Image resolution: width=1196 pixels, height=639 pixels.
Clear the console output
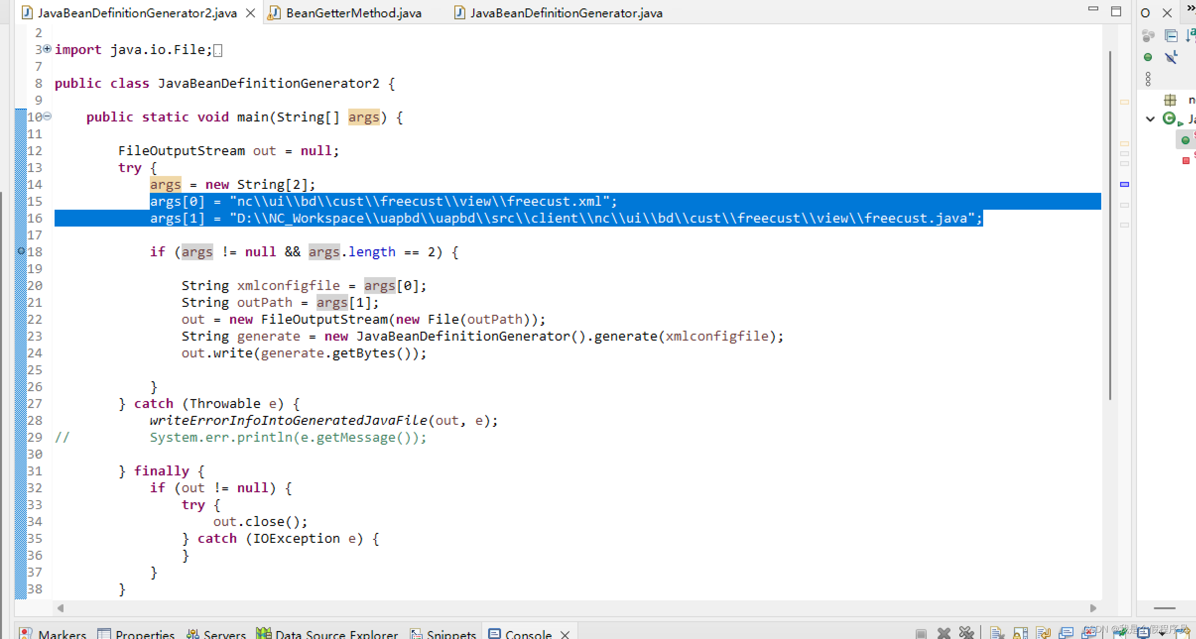point(997,633)
